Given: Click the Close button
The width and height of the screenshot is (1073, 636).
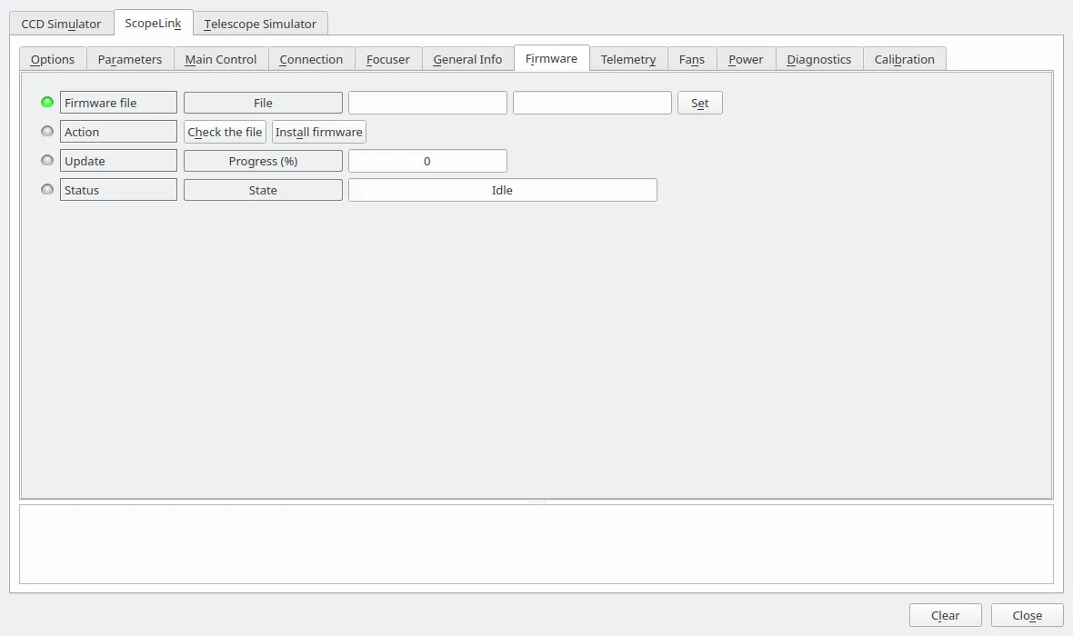Looking at the screenshot, I should [x=1028, y=615].
